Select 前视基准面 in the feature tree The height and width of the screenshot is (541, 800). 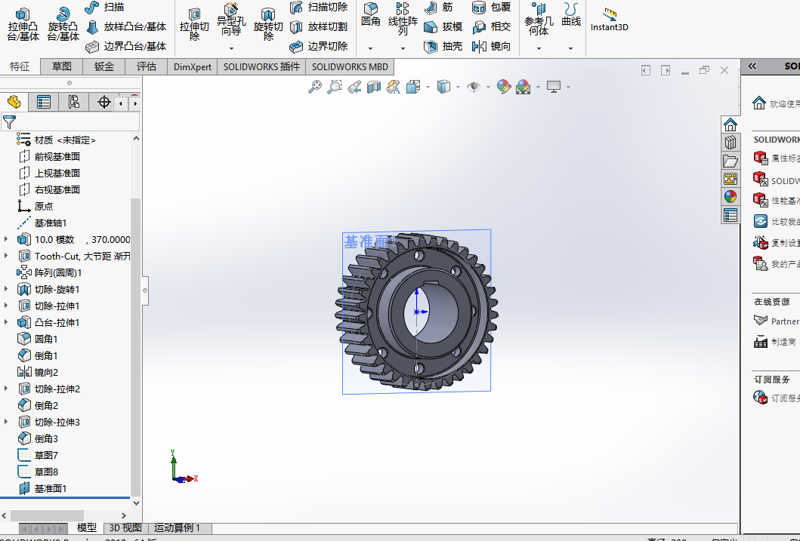(57, 156)
